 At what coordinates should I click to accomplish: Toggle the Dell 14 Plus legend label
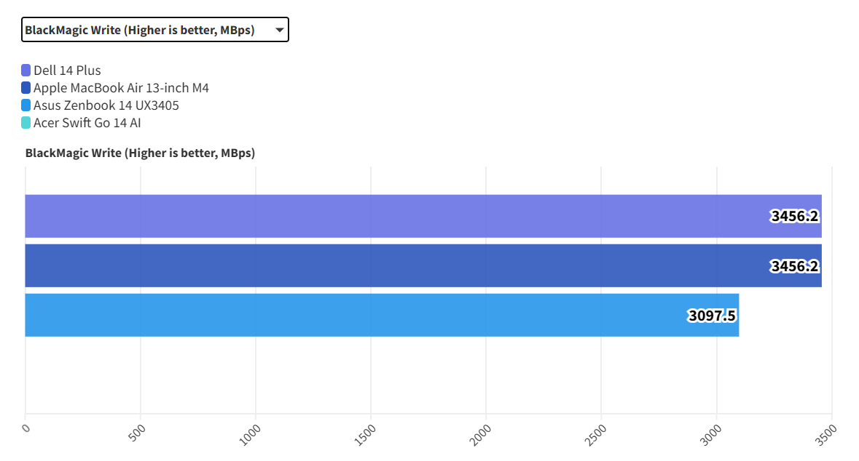click(67, 71)
